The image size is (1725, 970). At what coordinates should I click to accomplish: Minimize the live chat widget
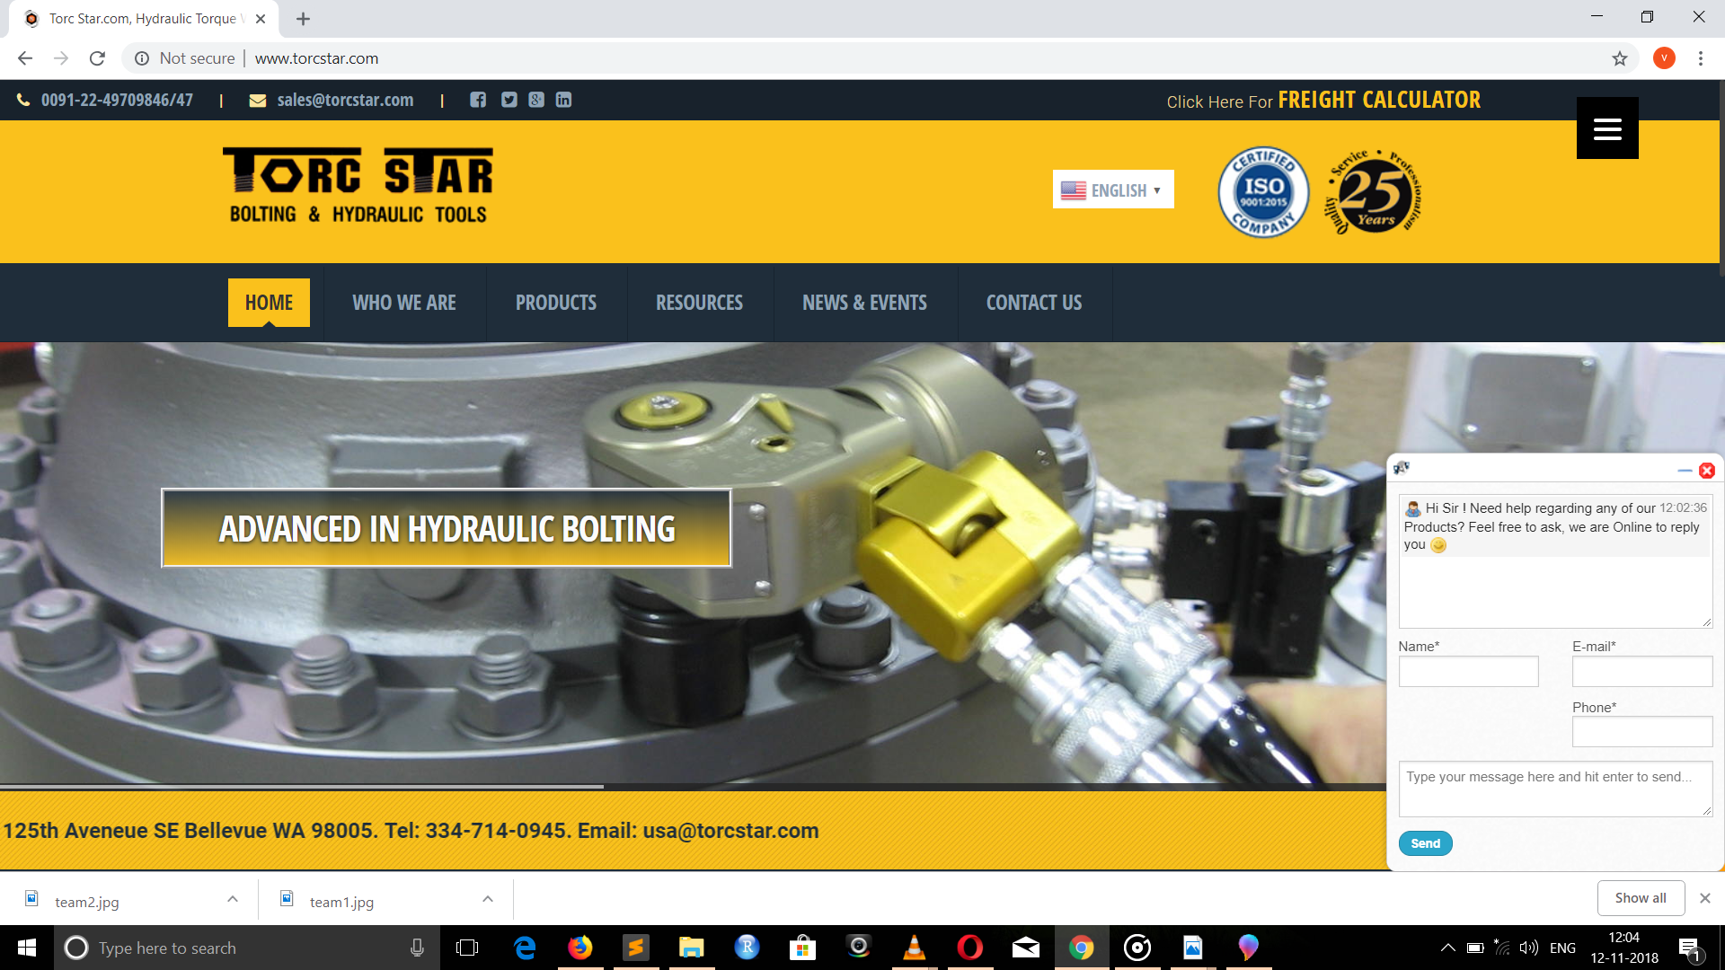(x=1685, y=471)
